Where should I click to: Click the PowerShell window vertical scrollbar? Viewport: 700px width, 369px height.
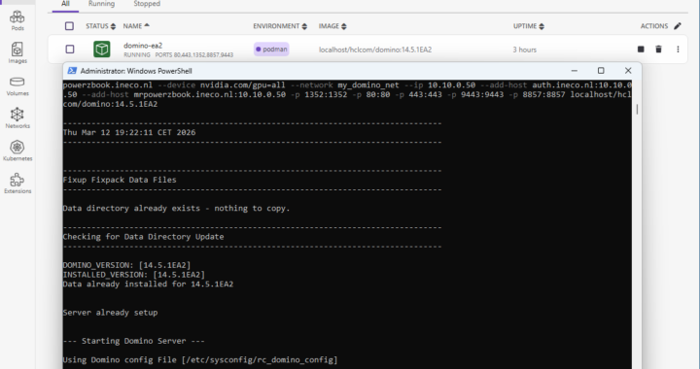point(637,109)
